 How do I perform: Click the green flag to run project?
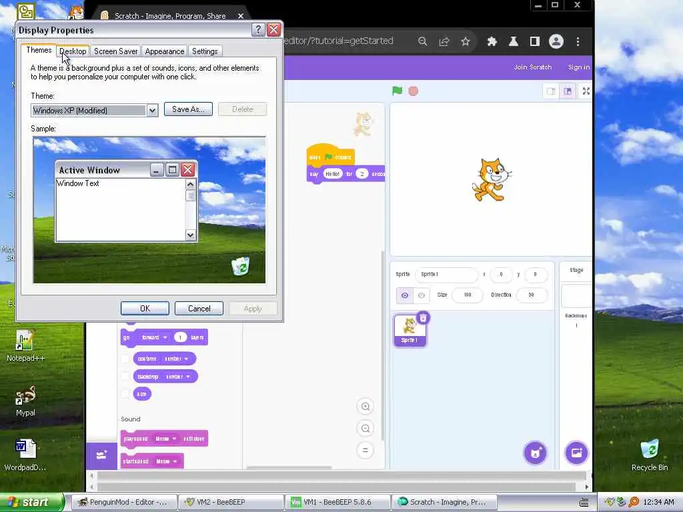click(x=397, y=91)
